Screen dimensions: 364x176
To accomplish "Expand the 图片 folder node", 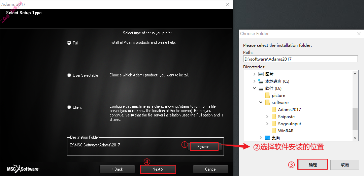I will [x=255, y=74].
